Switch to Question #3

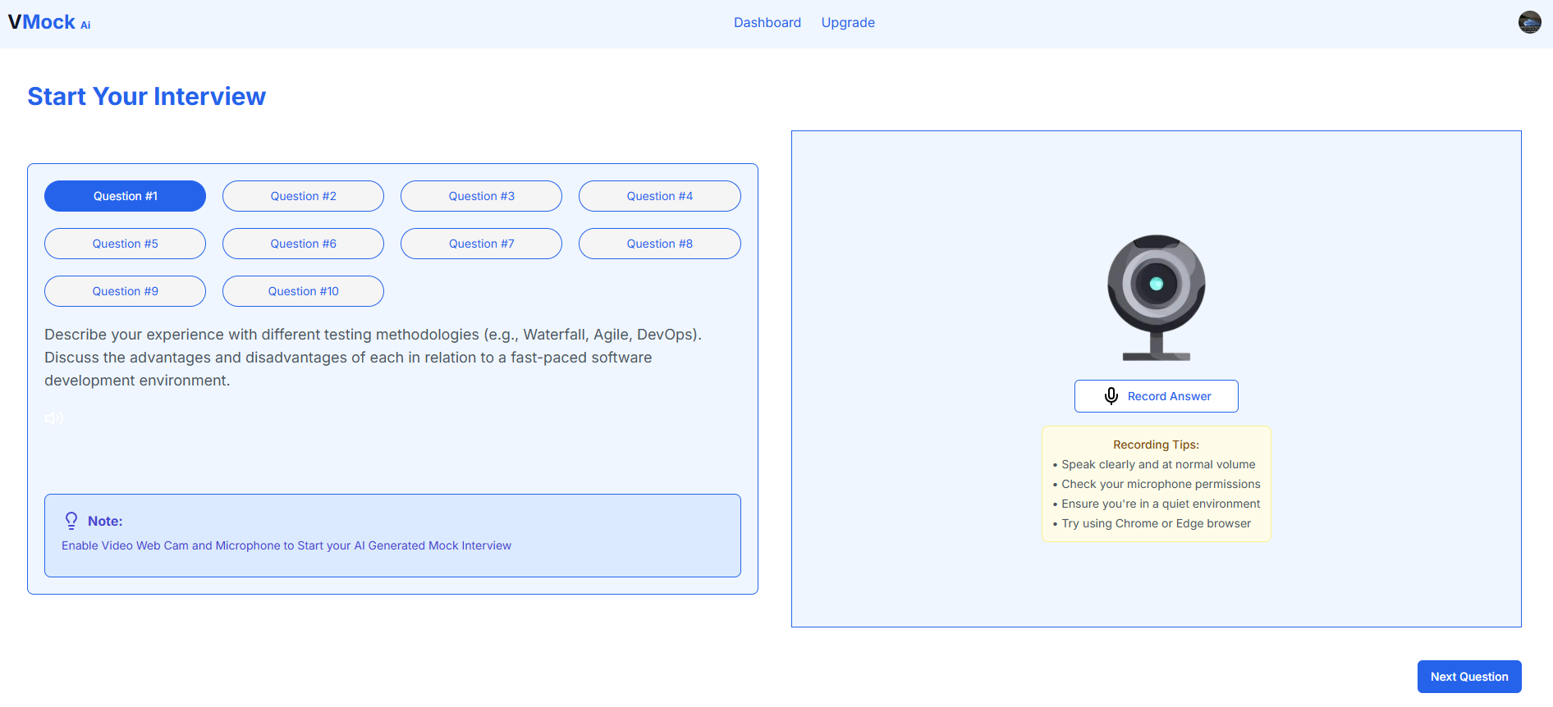[x=481, y=196]
